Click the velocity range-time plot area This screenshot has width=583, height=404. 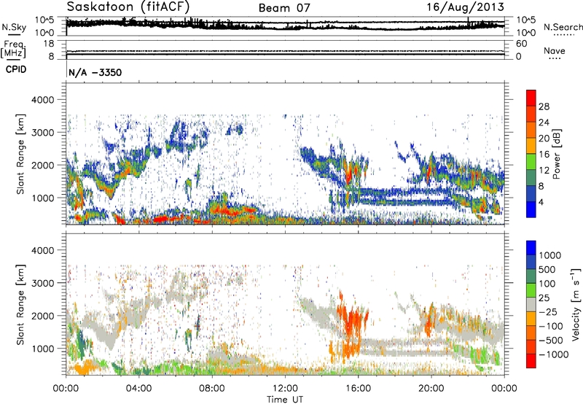tap(285, 303)
